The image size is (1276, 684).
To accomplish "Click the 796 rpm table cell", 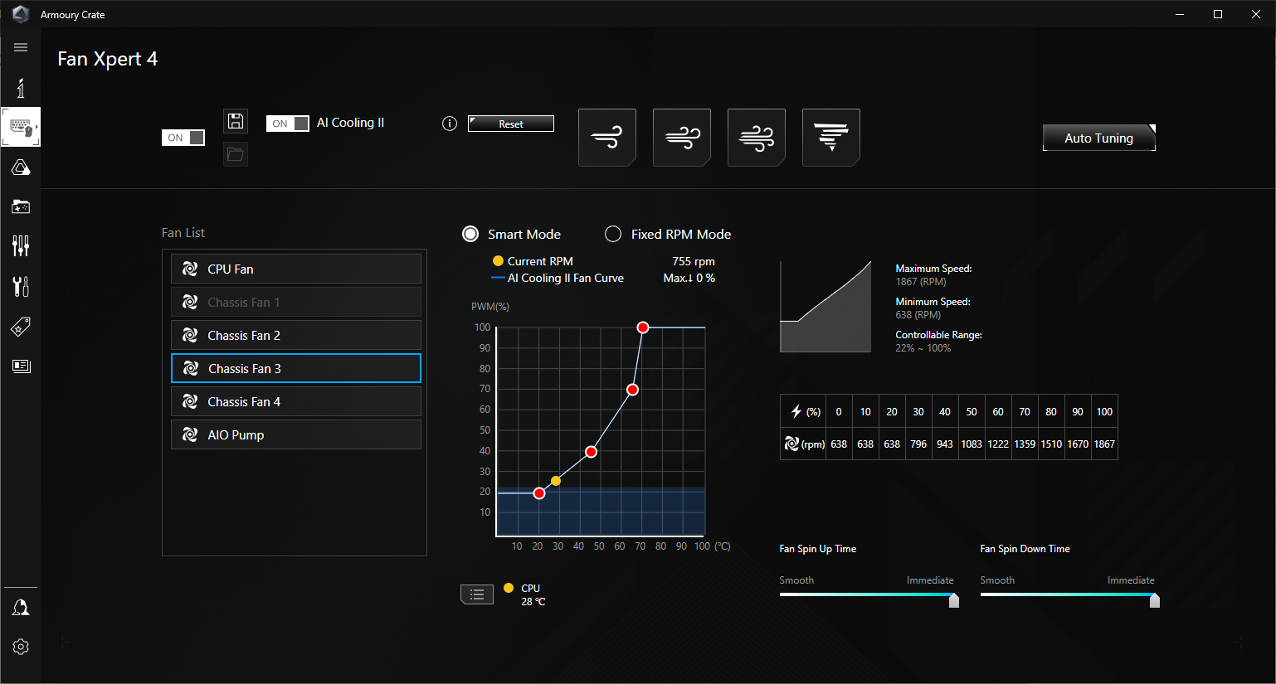I will click(918, 444).
